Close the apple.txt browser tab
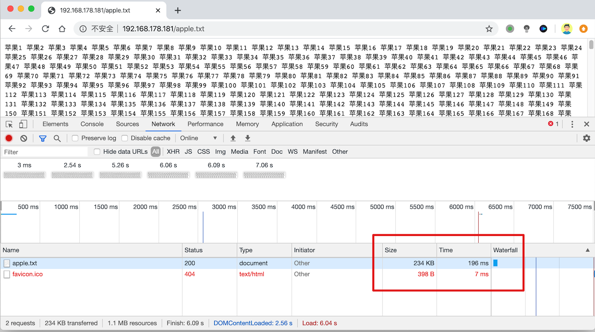595x332 pixels. pos(158,10)
